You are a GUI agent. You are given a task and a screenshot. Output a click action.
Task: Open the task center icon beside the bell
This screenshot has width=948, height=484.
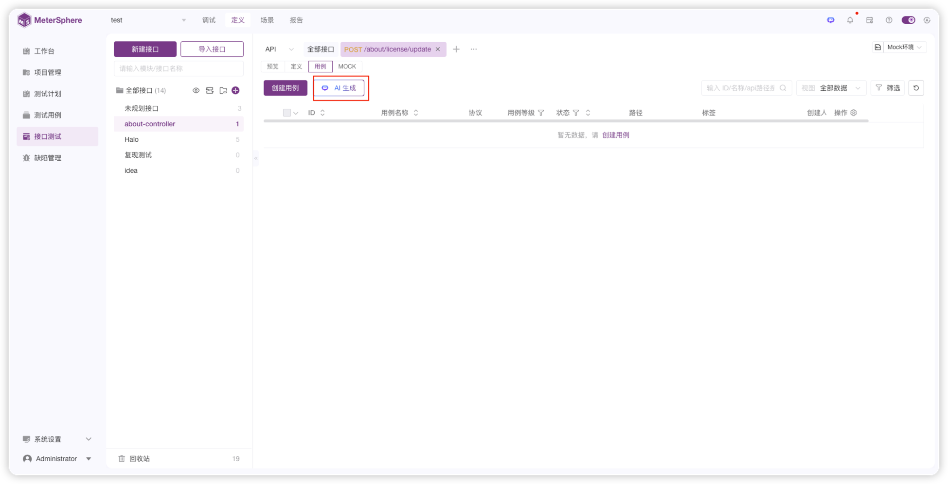tap(869, 20)
